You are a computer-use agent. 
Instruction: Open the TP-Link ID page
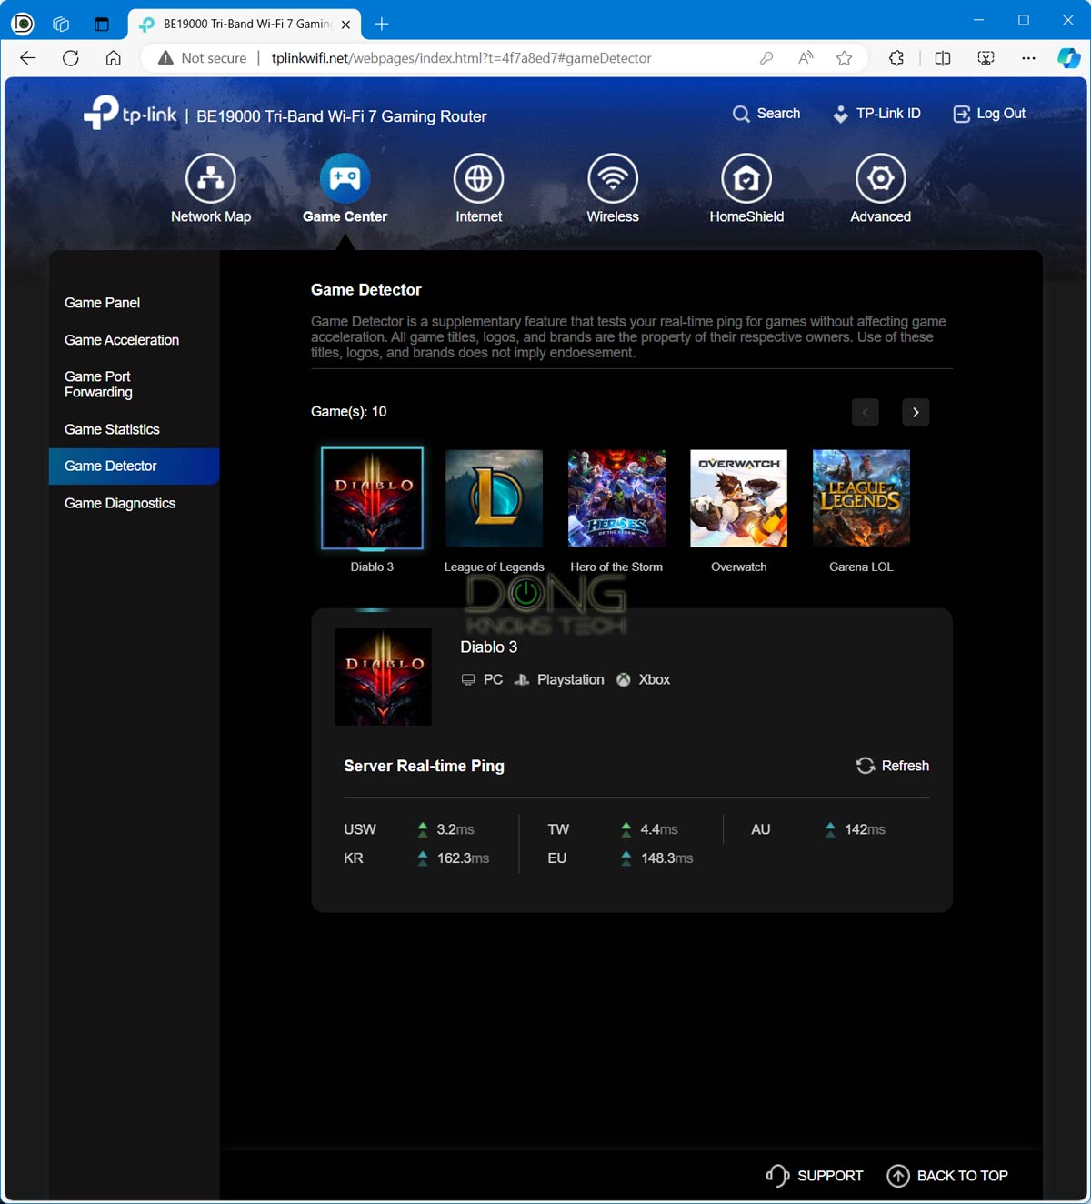click(x=876, y=114)
